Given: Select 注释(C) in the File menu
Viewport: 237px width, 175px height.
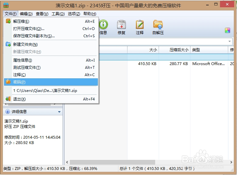Looking at the screenshot, I should click(x=51, y=75).
